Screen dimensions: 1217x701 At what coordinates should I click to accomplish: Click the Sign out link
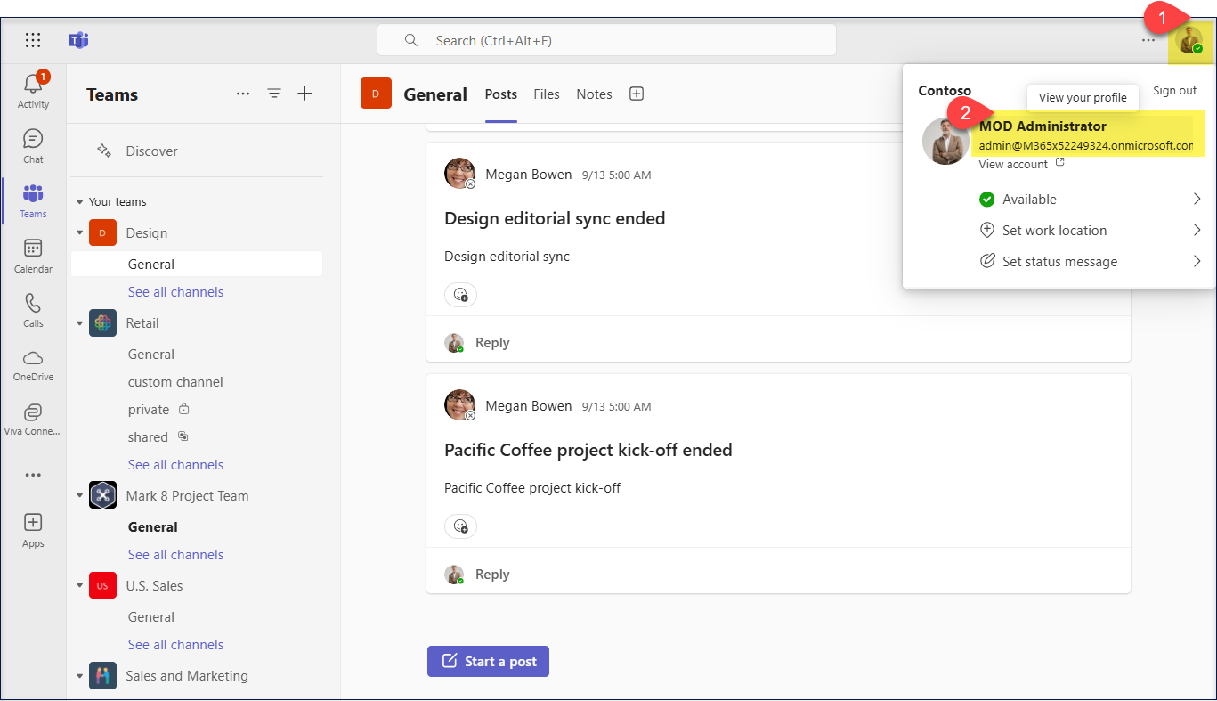pos(1174,91)
